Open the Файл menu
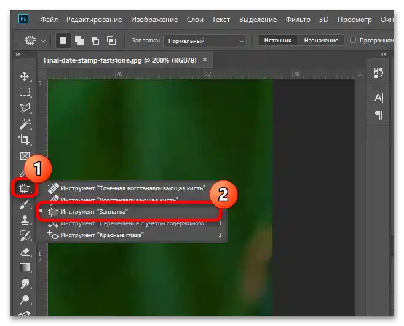The image size is (404, 326). click(49, 20)
